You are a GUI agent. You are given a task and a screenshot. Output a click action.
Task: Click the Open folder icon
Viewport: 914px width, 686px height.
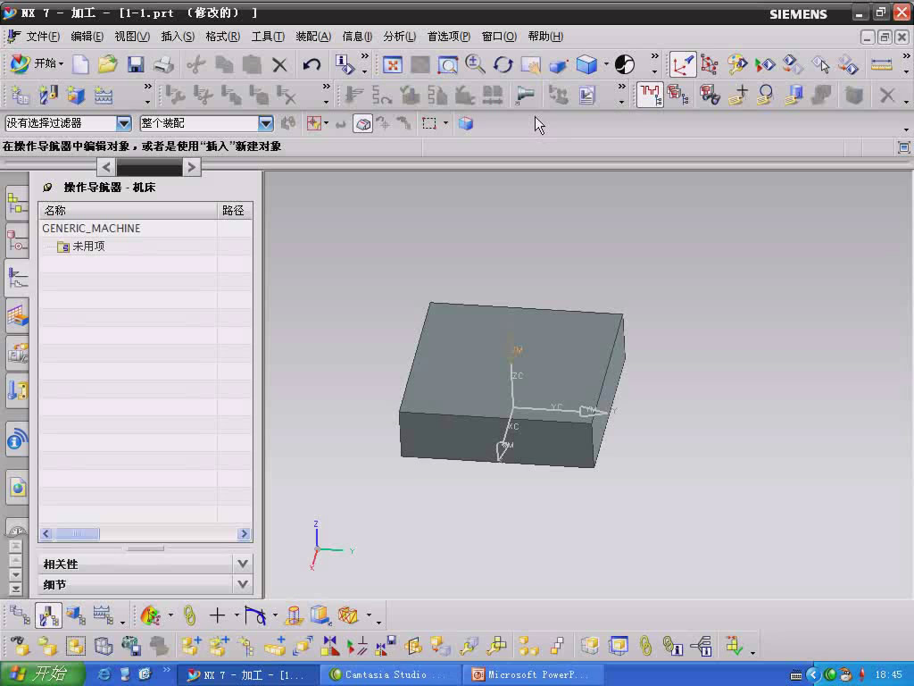tap(108, 64)
